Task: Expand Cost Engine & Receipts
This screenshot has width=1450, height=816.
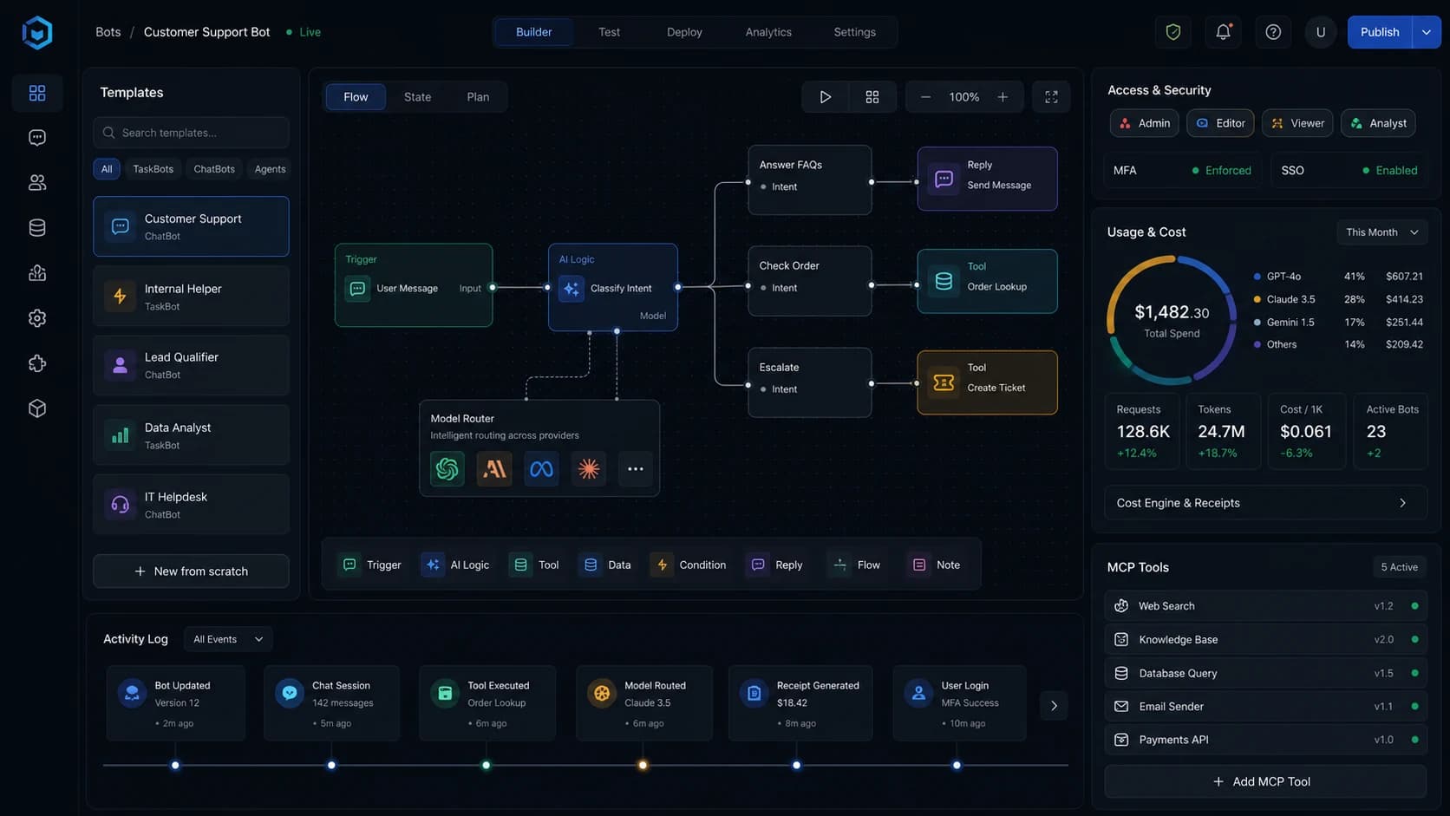Action: (1265, 503)
